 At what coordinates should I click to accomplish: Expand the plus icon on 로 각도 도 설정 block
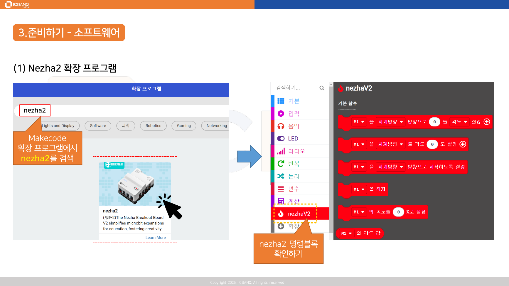(463, 144)
